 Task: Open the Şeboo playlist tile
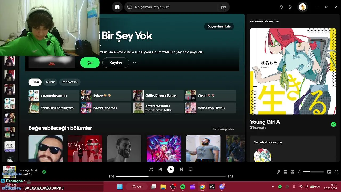106,95
